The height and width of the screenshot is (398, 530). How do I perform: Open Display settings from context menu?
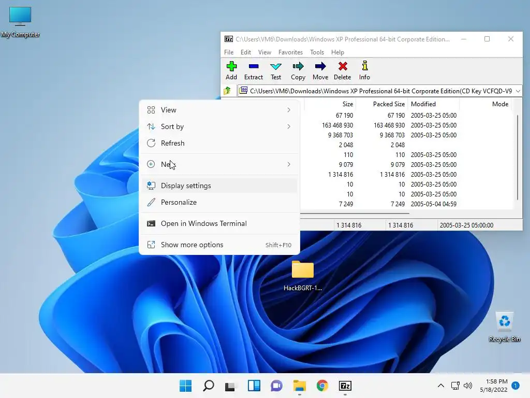(x=219, y=186)
